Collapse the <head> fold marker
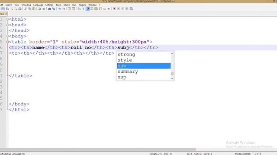Image resolution: width=277 pixels, height=155 pixels. pos(7,25)
